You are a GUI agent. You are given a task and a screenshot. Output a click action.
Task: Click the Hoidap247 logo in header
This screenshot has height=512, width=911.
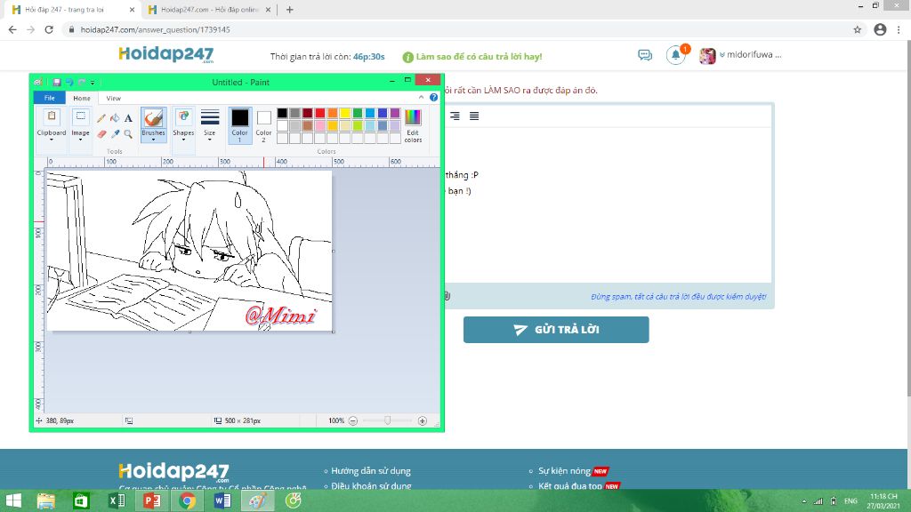[166, 54]
